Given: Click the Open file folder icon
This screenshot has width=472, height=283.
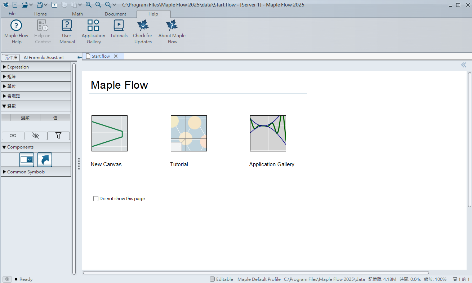Looking at the screenshot, I should [25, 5].
